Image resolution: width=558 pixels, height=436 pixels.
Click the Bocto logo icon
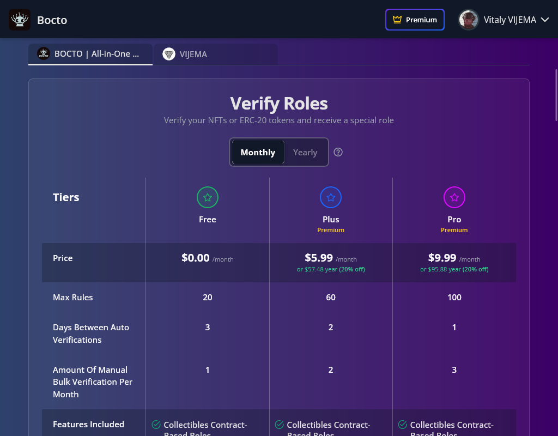point(20,20)
